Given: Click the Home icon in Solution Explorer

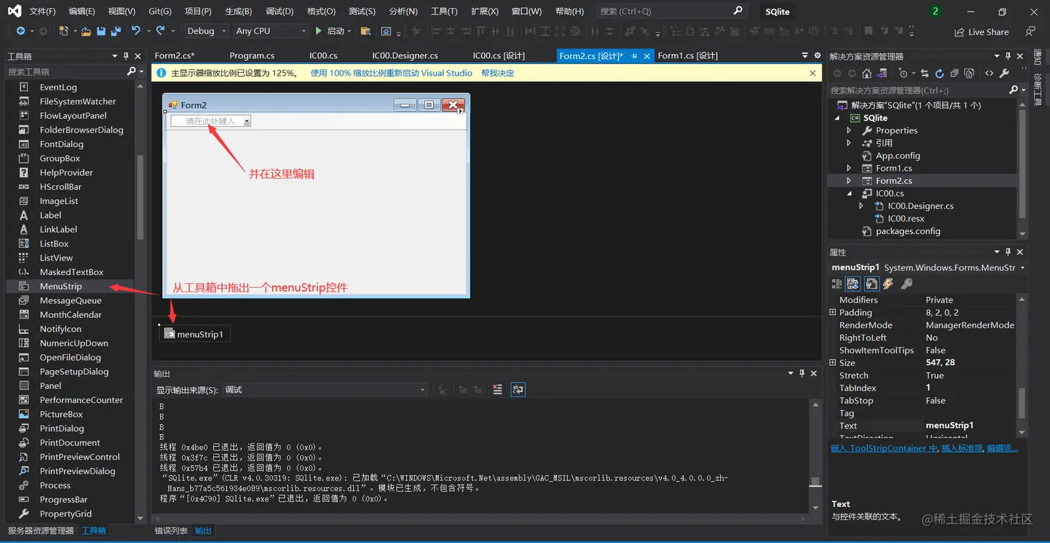Looking at the screenshot, I should click(x=867, y=74).
